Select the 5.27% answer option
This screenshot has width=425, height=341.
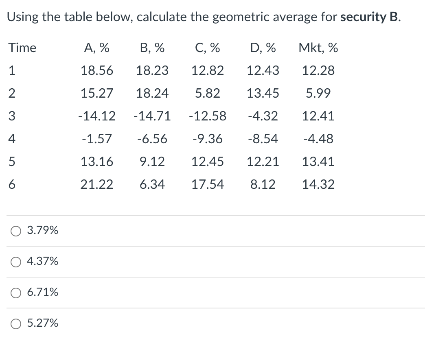point(15,324)
